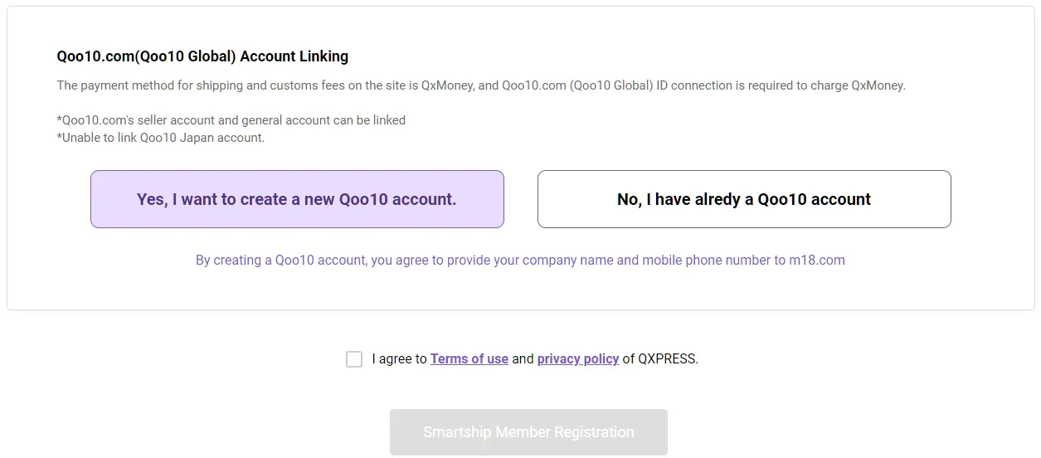Click "Unable to link Qoo10 Japan account" note
1041x458 pixels.
163,138
